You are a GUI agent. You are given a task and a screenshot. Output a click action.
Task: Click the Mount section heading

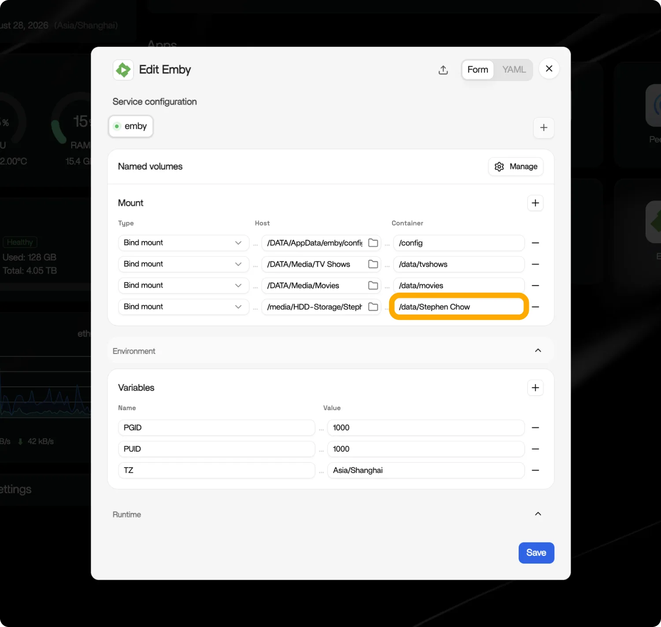click(x=131, y=203)
